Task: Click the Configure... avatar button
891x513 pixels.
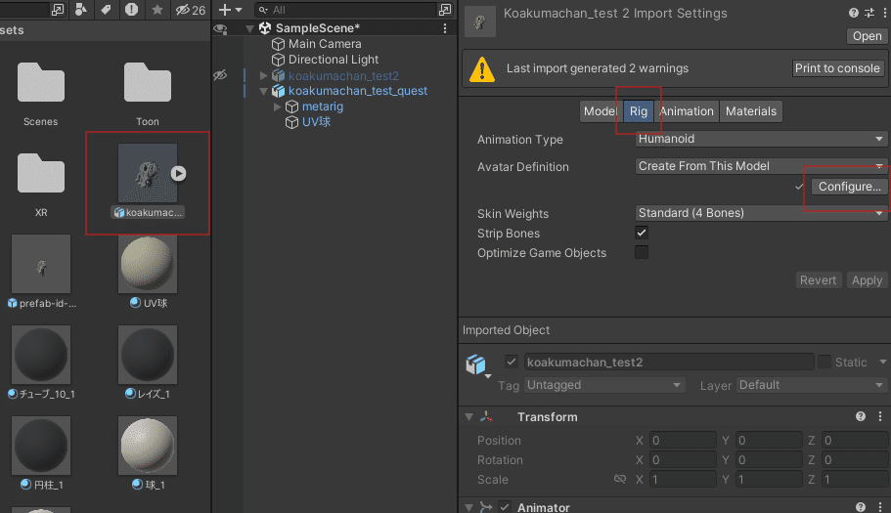Action: point(849,186)
